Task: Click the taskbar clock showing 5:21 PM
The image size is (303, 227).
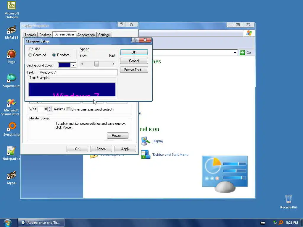Action: point(292,223)
